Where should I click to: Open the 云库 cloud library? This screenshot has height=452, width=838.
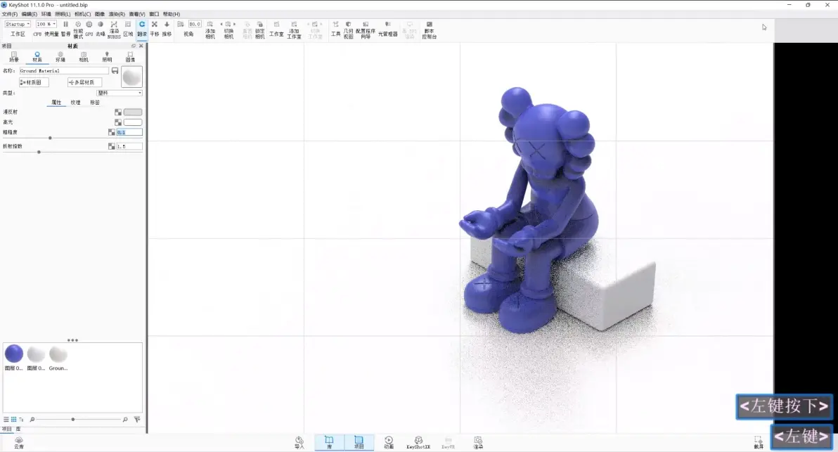pos(19,443)
